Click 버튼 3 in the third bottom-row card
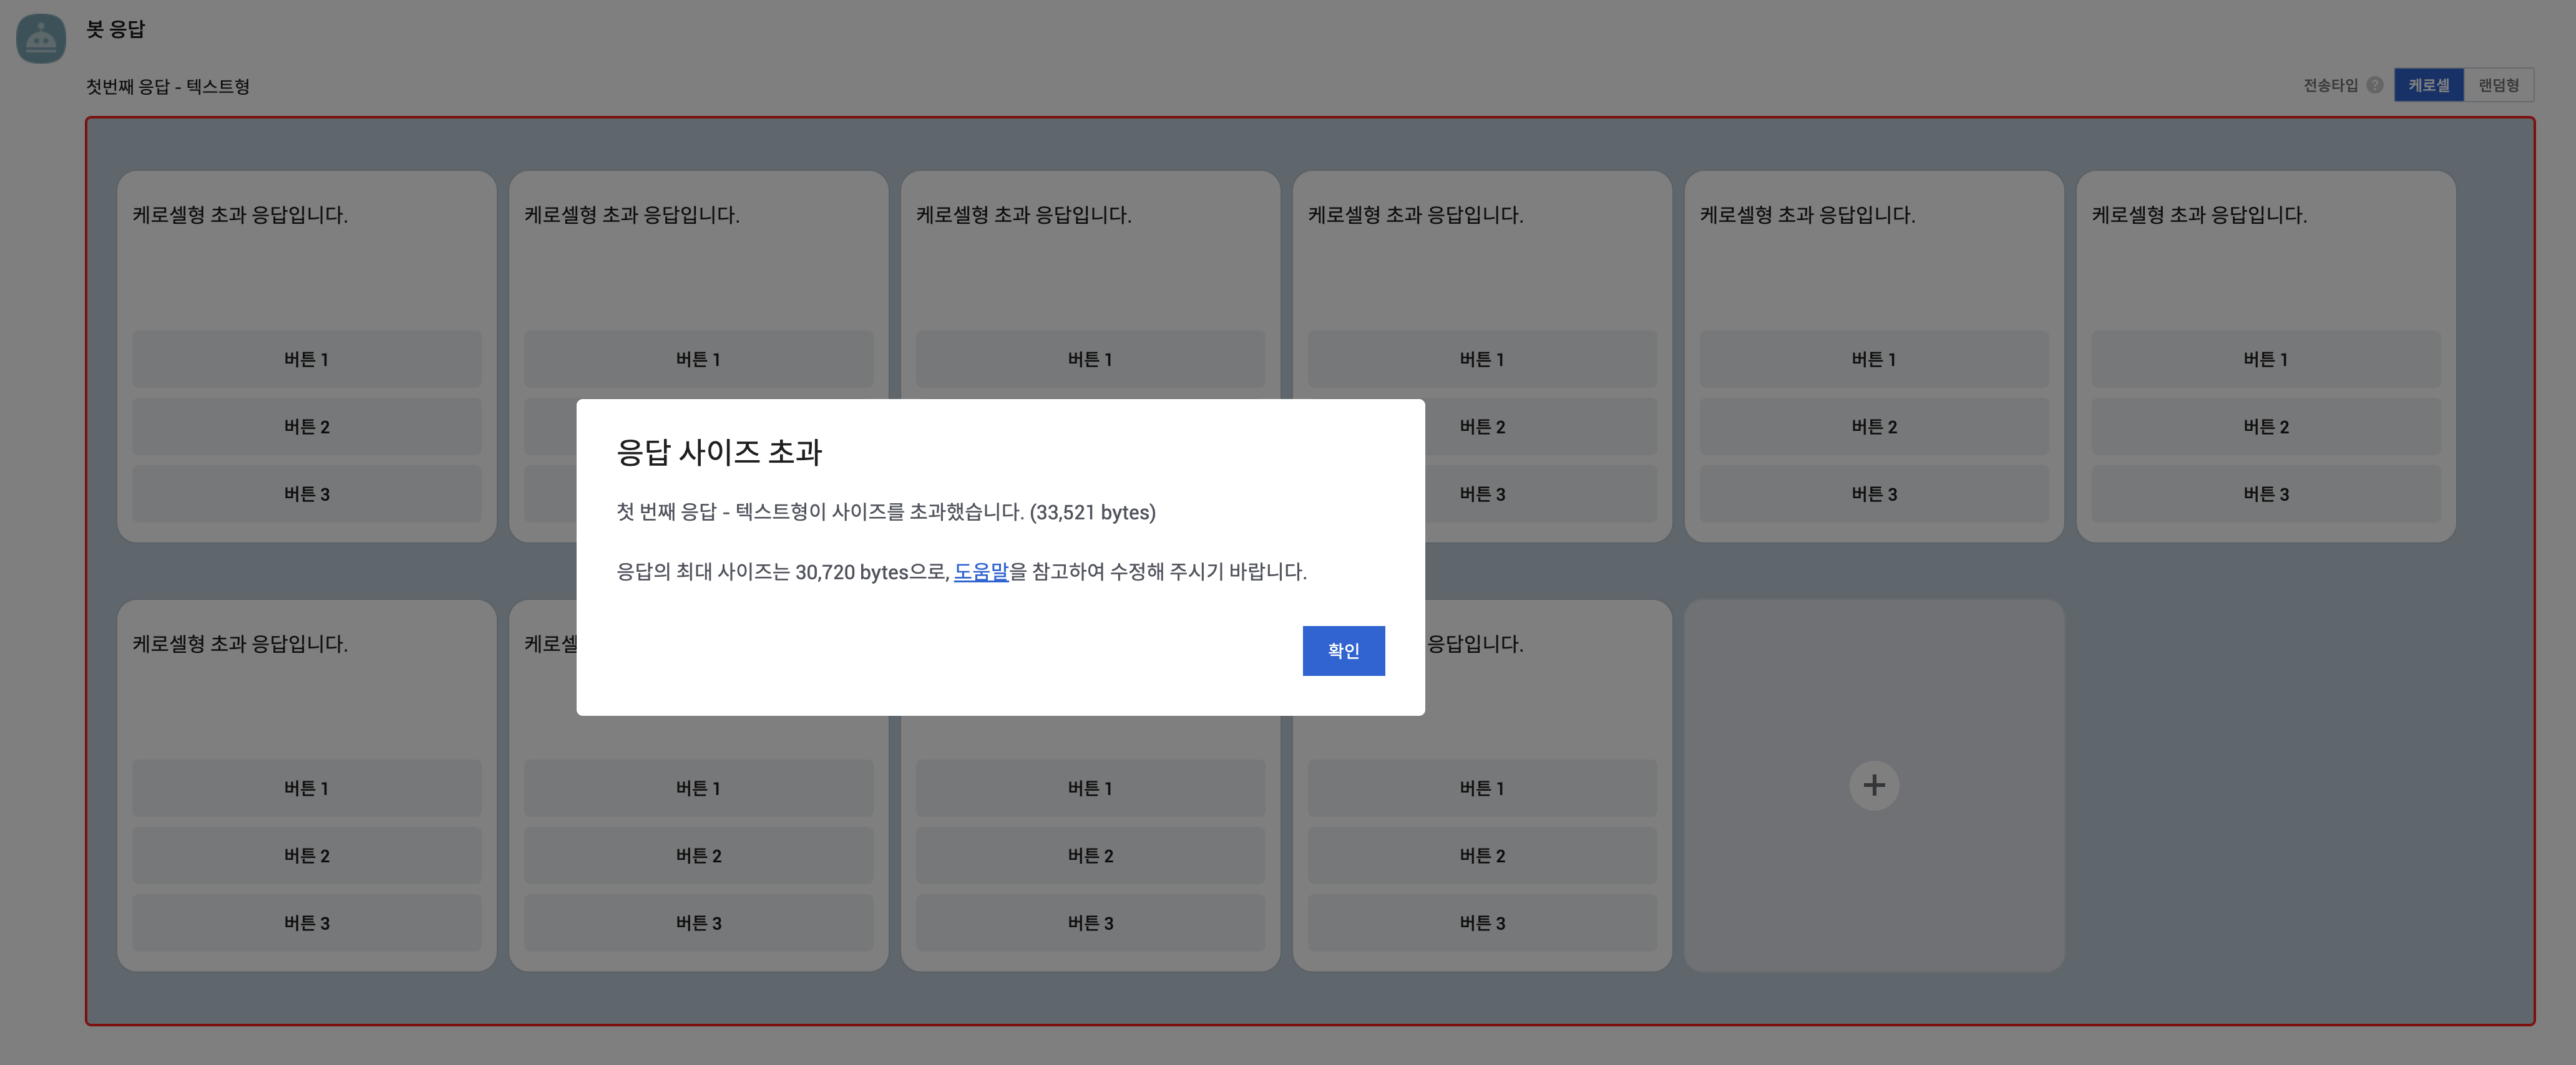The image size is (2576, 1065). (1090, 923)
